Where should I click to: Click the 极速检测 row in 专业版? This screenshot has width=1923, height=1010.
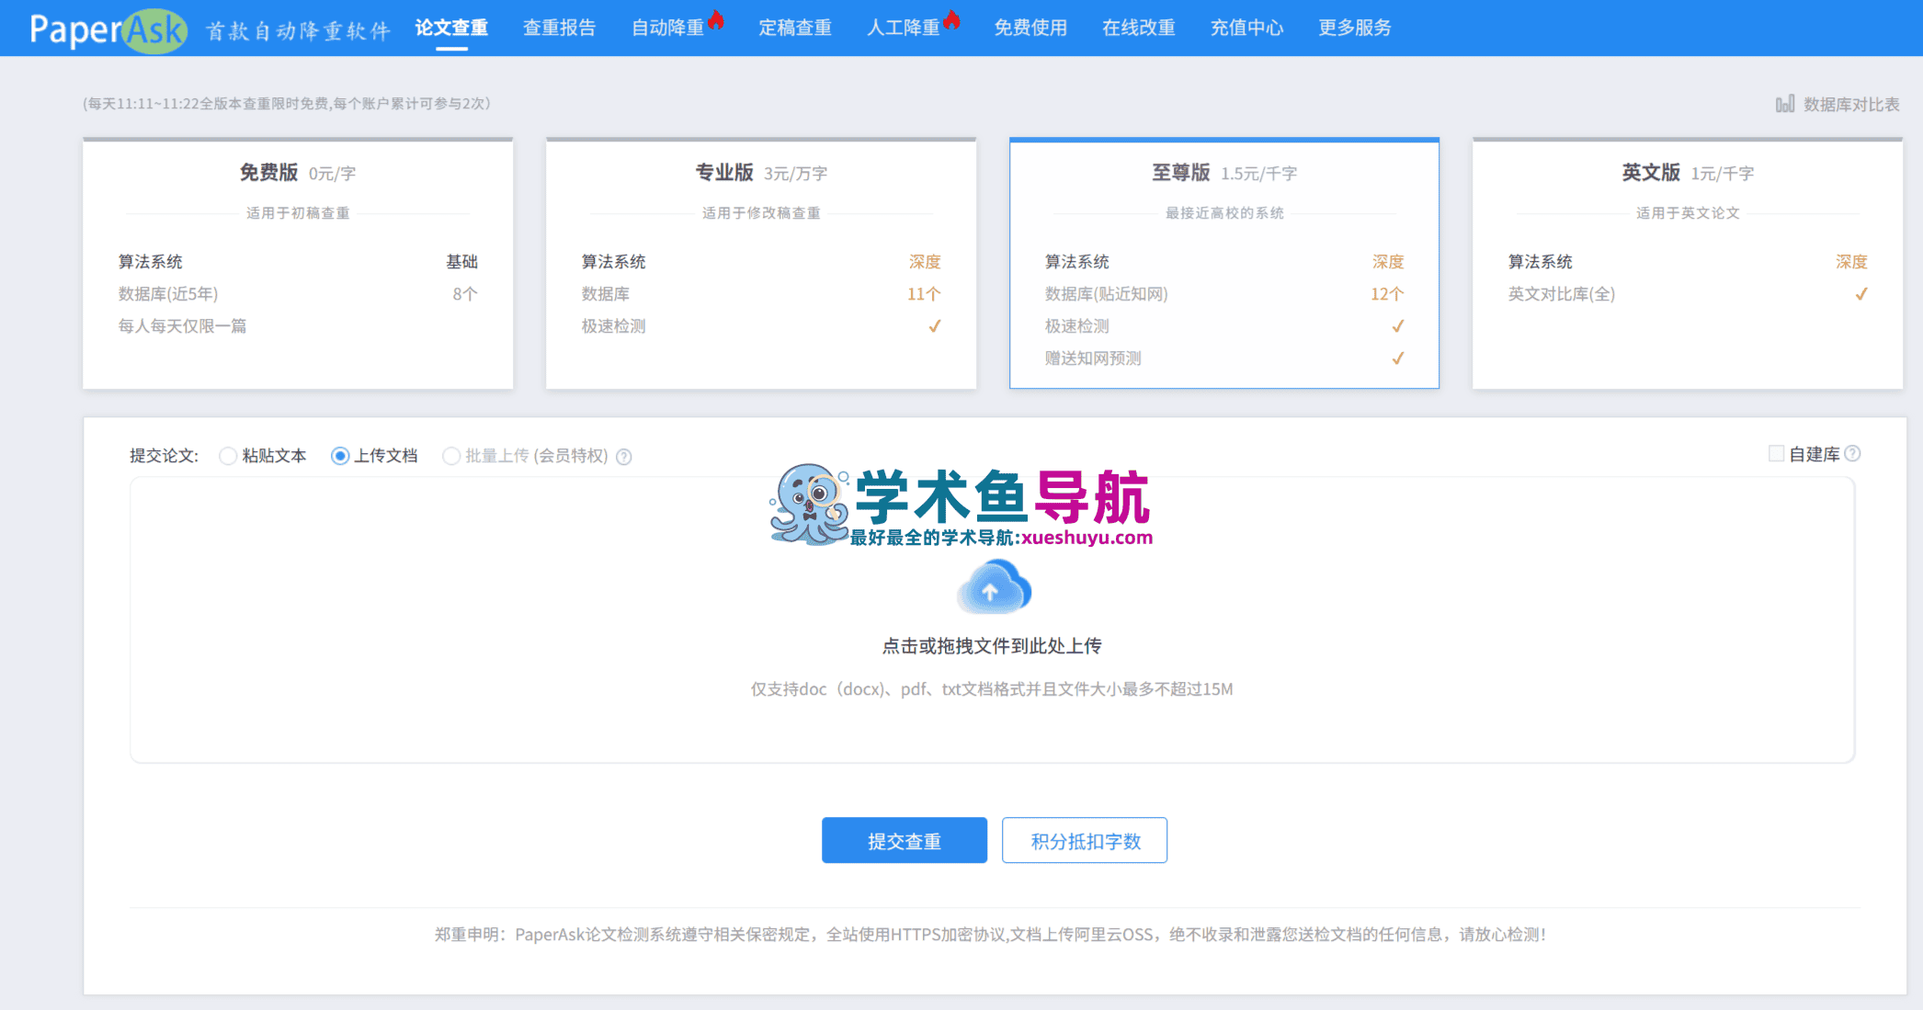point(761,326)
